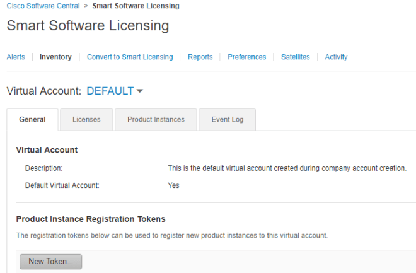Click the Yes value for default account
The width and height of the screenshot is (416, 273).
tap(173, 185)
